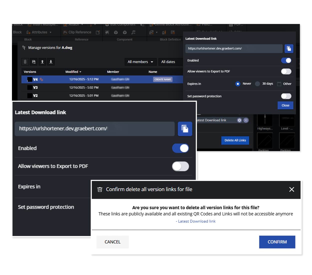The image size is (312, 275).
Task: Toggle Set password protection switch in small panel
Action: pyautogui.click(x=286, y=96)
